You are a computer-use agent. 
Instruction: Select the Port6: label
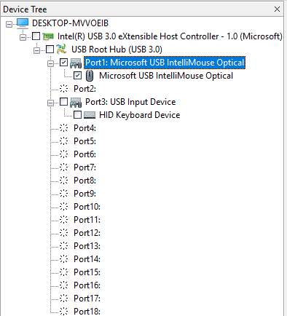coord(84,154)
